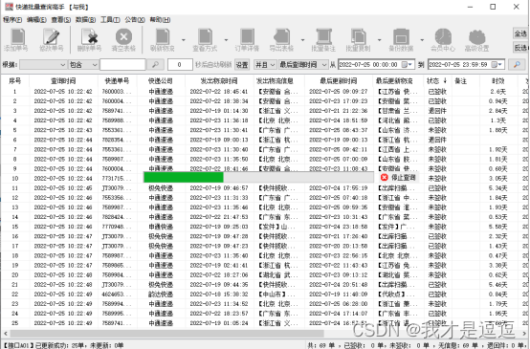This screenshot has width=530, height=349.
Task: Sort by the 状态 column header
Action: pyautogui.click(x=436, y=80)
